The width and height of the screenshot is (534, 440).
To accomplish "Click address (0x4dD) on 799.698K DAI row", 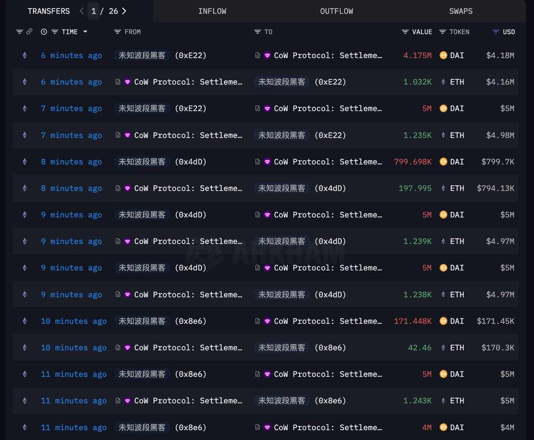I will click(190, 162).
